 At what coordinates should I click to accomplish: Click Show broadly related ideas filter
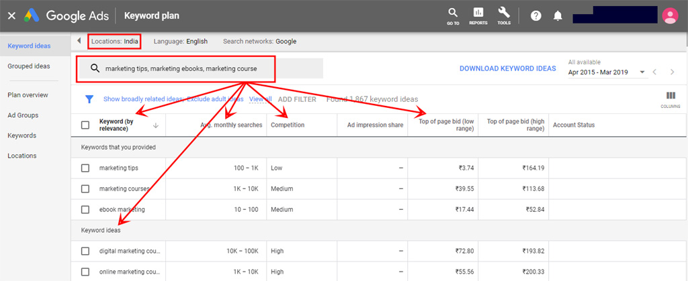[x=143, y=99]
